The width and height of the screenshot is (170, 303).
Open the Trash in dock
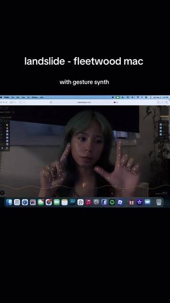159,202
